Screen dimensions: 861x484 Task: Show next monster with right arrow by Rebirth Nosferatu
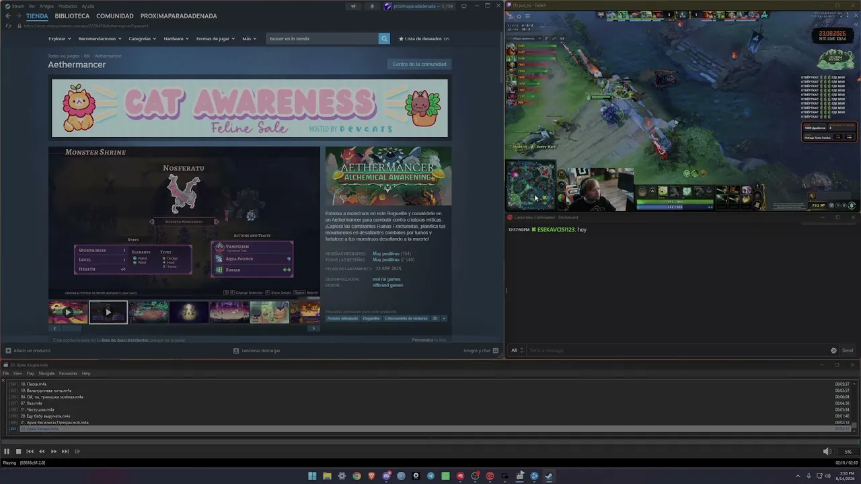point(216,222)
